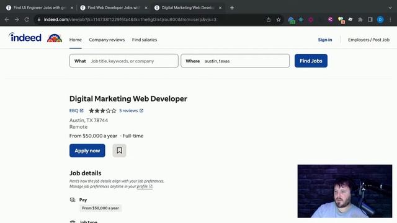Open the Home nav item

[76, 40]
